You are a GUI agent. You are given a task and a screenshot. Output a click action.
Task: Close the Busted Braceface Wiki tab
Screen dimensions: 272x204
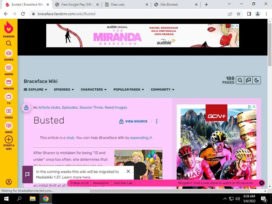[48, 5]
